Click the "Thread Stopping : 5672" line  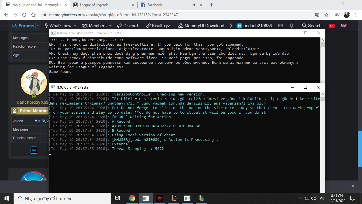pyautogui.click(x=106, y=149)
